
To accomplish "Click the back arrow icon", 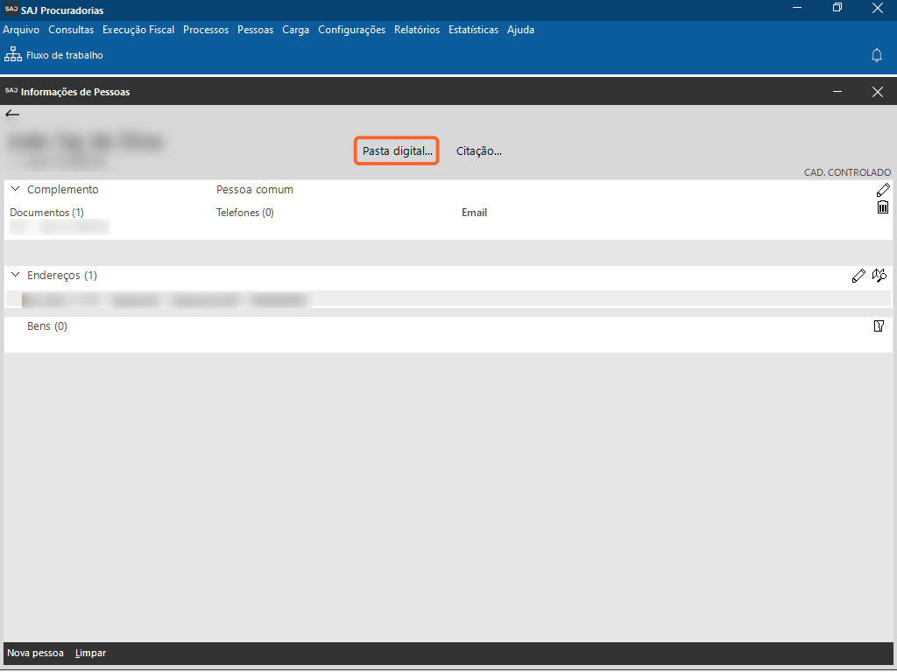I will (x=12, y=114).
